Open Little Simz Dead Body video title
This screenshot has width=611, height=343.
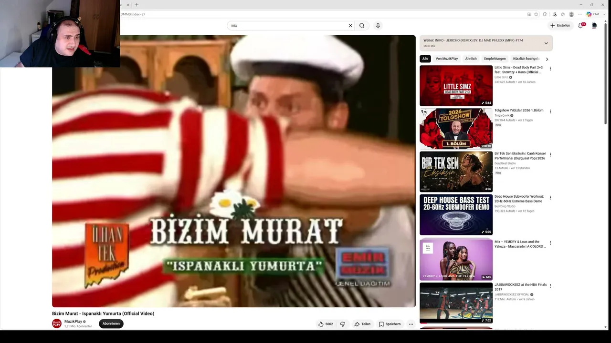[x=519, y=70]
